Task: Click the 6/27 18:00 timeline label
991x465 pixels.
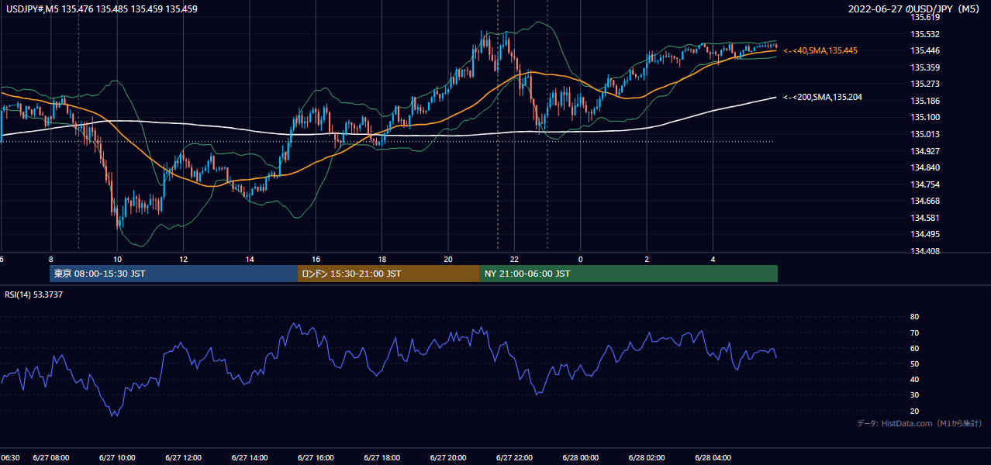Action: (382, 457)
